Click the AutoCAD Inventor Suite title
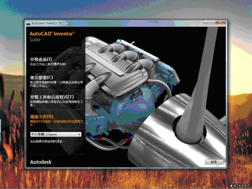Viewport: 252px width, 189px height. (52, 37)
